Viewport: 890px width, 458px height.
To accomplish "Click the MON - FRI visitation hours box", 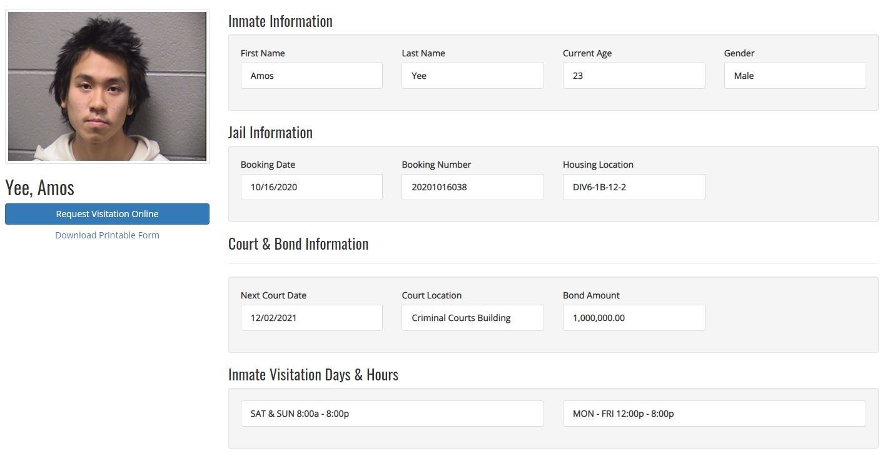I will coord(714,414).
